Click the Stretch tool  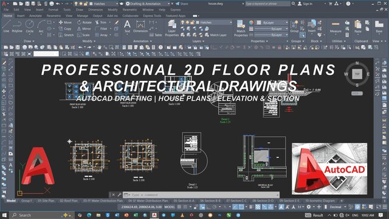click(66, 35)
